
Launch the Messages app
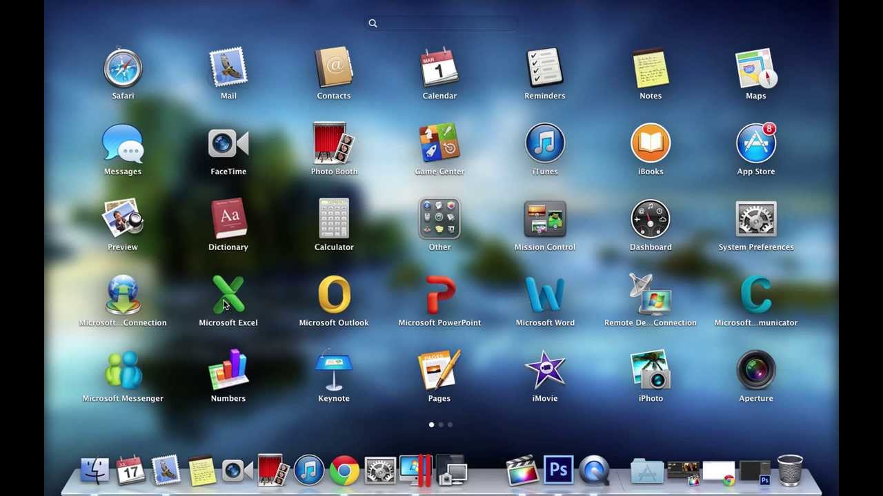(123, 144)
